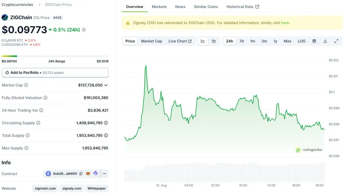
Task: Click the $191,003,380 valuation value
Action: point(96,98)
